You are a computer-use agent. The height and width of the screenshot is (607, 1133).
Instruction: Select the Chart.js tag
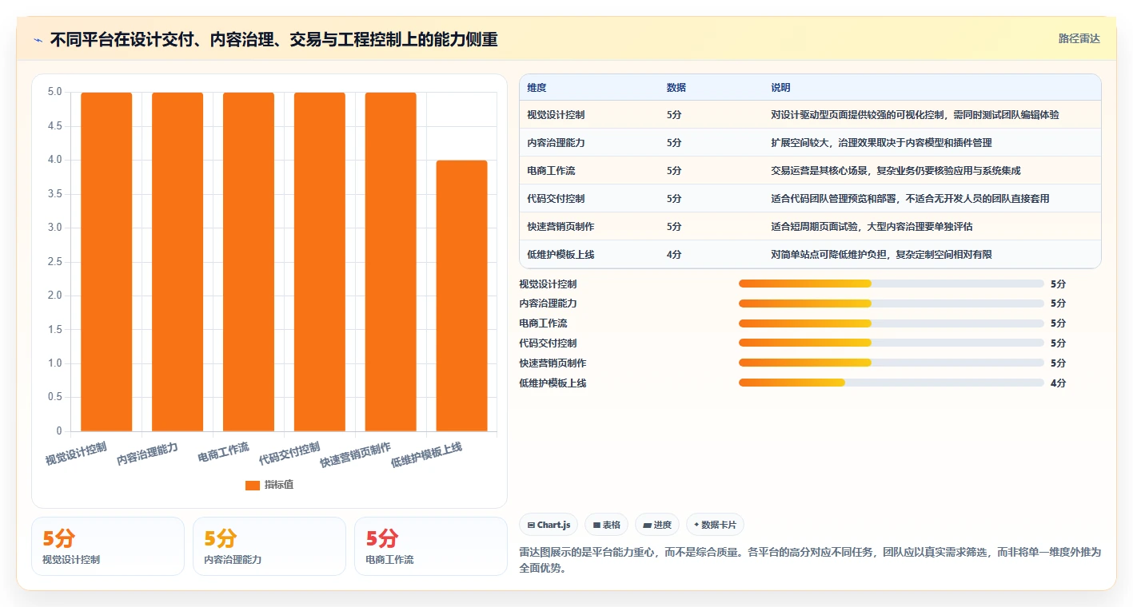549,525
